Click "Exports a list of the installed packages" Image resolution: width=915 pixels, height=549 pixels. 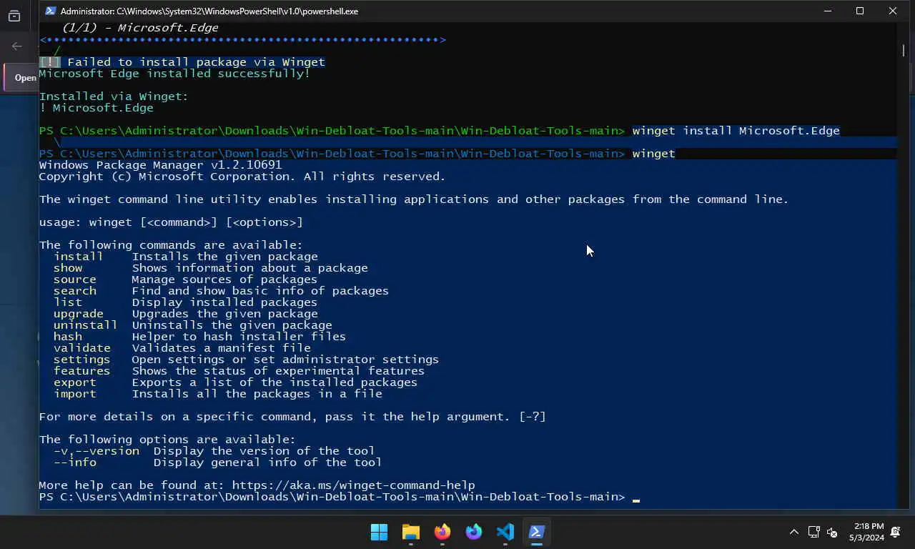[274, 382]
